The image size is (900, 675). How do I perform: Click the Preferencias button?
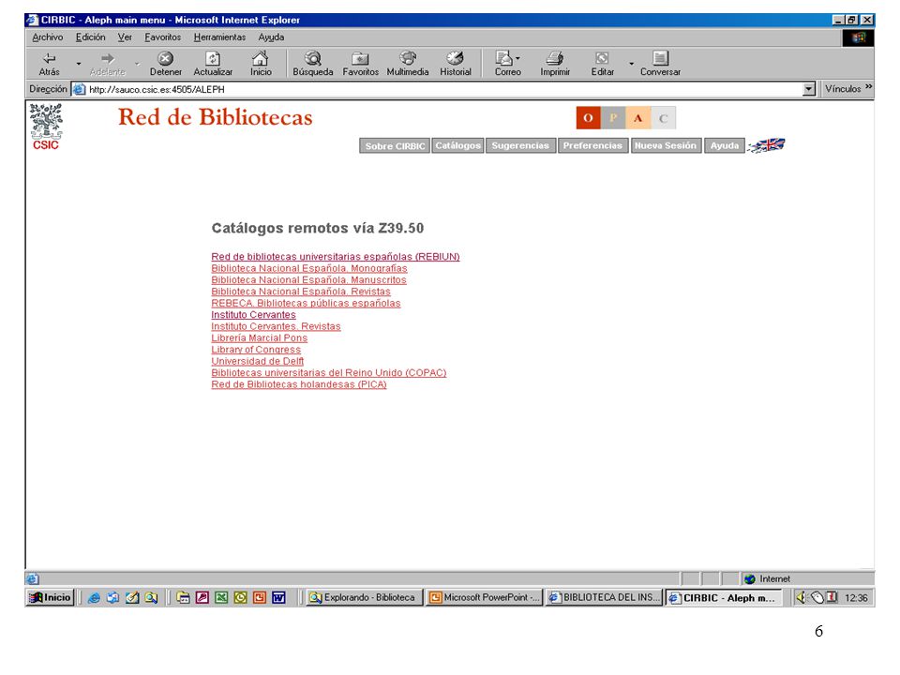pyautogui.click(x=592, y=146)
